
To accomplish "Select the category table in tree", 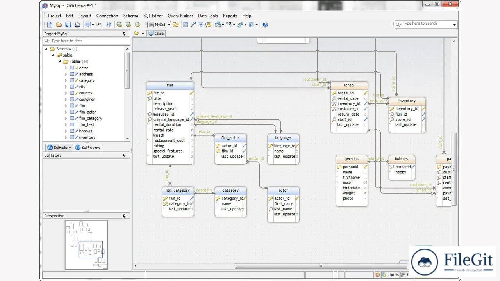I will click(87, 80).
